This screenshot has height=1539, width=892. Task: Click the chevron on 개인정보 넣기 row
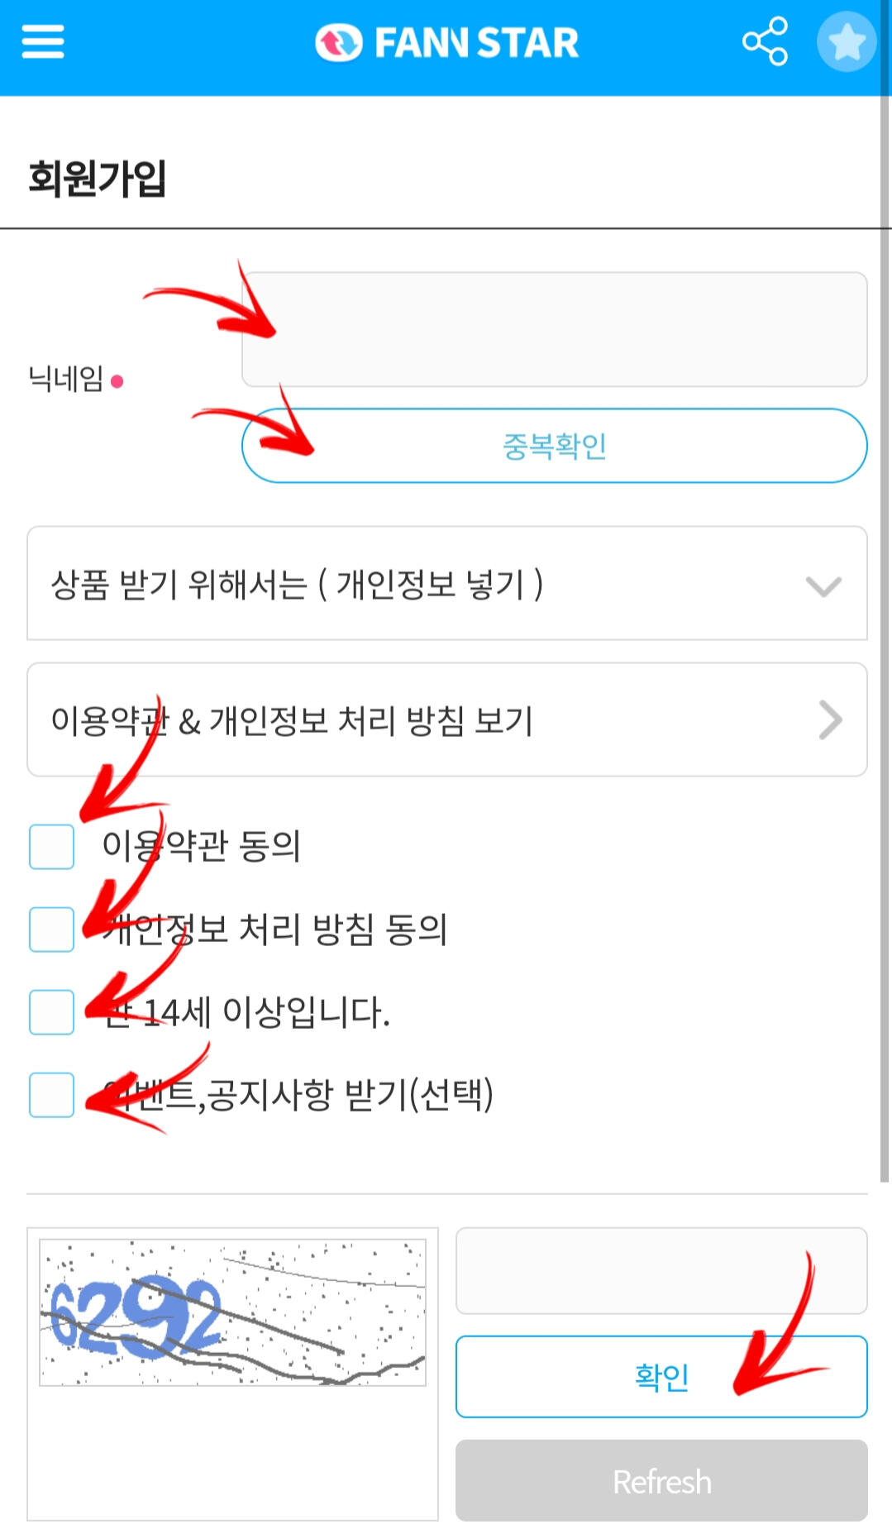click(x=823, y=585)
